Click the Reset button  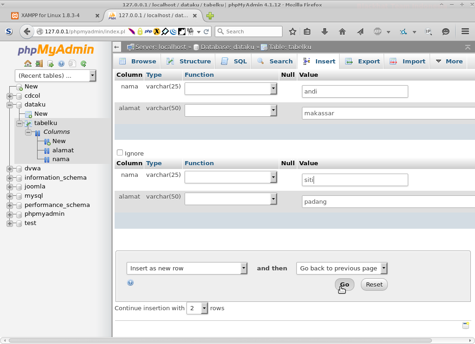[374, 284]
